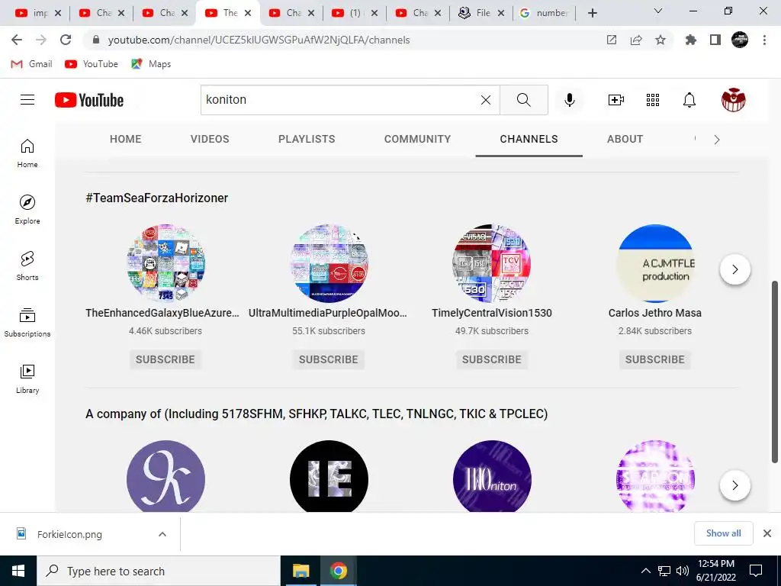
Task: Share this page using the share icon
Action: coord(635,40)
